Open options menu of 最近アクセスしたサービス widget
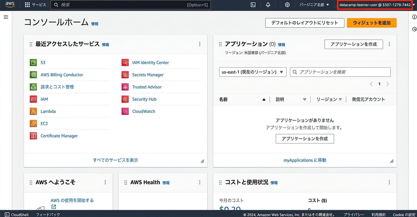The height and width of the screenshot is (217, 417). coord(200,44)
